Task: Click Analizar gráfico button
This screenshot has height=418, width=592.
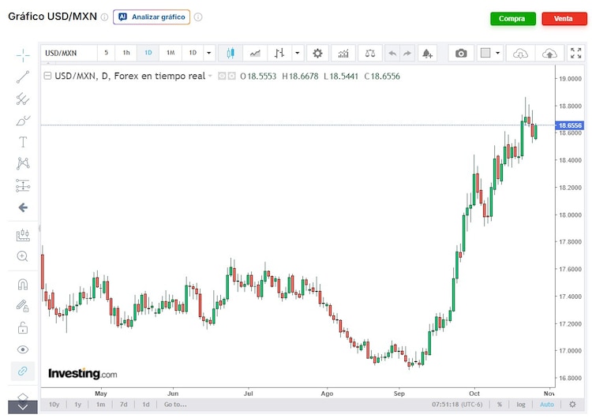Action: coord(152,17)
